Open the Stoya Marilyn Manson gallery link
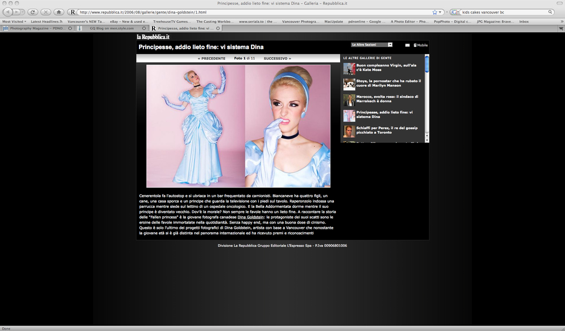The image size is (565, 331). tap(389, 83)
